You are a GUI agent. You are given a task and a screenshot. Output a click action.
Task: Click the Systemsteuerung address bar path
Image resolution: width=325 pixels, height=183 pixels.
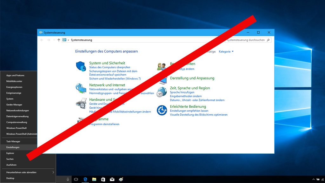(x=82, y=40)
